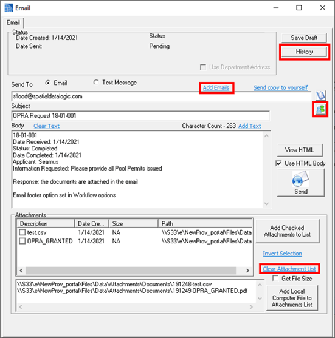Click path list right scroll arrow
The height and width of the screenshot is (338, 335).
(x=251, y=307)
